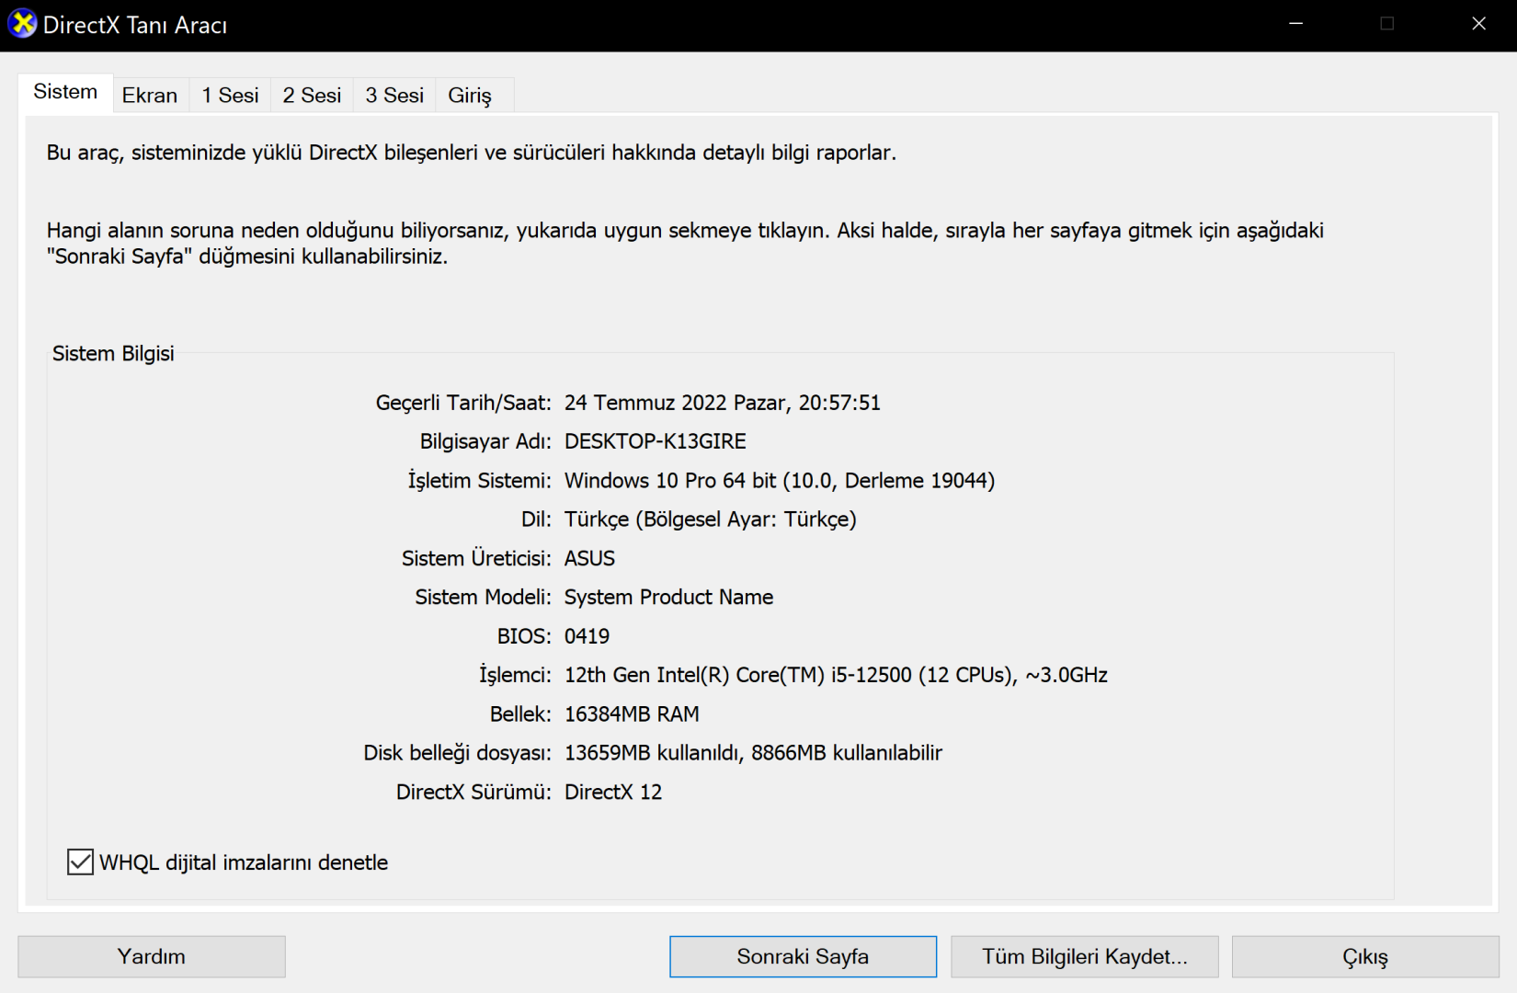Click the page file value 13659MB kullanıldı
This screenshot has height=993, width=1517.
(x=653, y=753)
